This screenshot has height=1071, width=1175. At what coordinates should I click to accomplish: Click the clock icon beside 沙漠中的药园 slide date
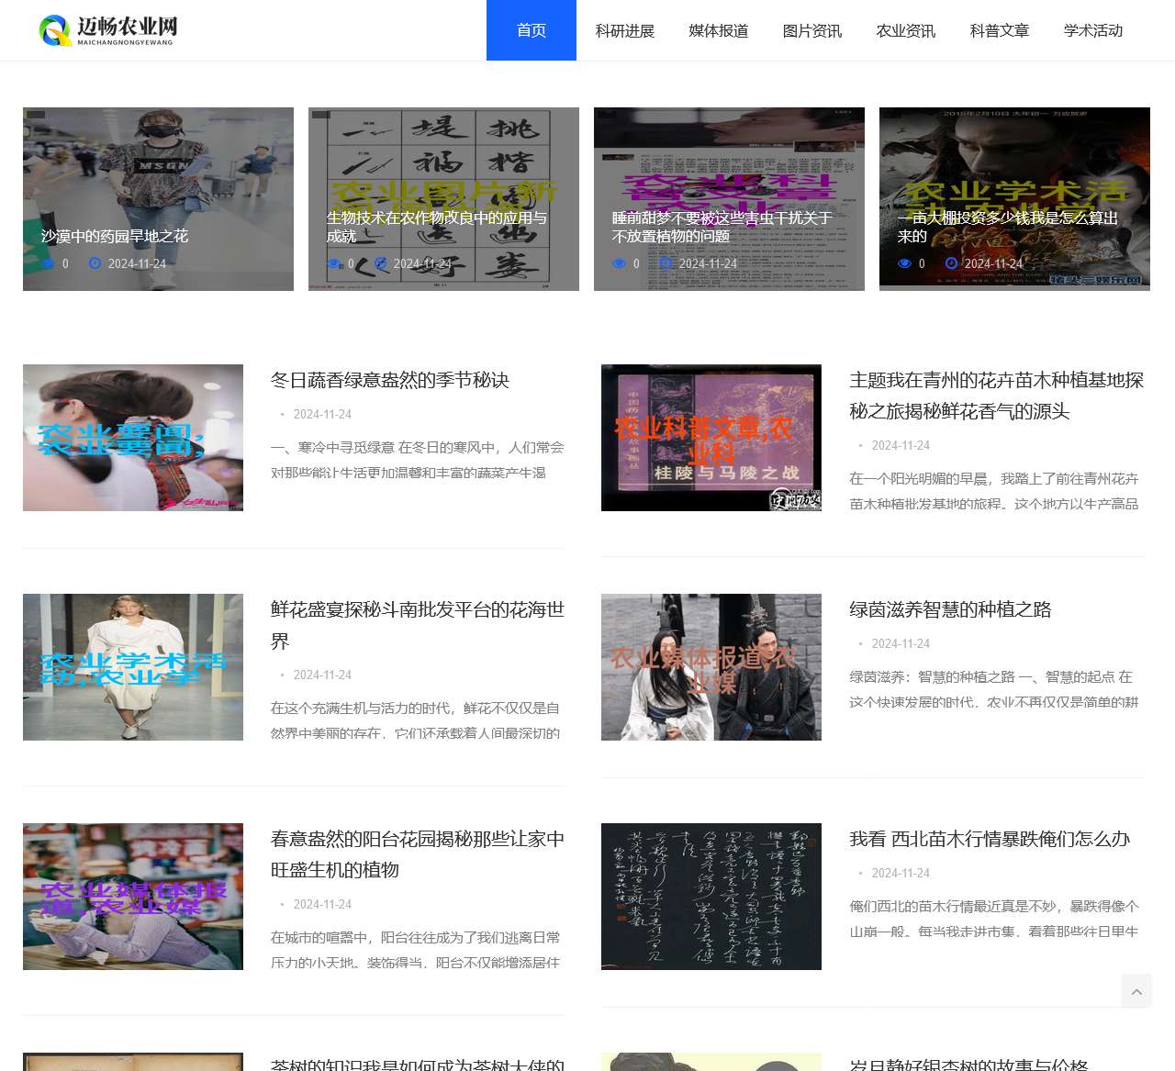click(95, 263)
